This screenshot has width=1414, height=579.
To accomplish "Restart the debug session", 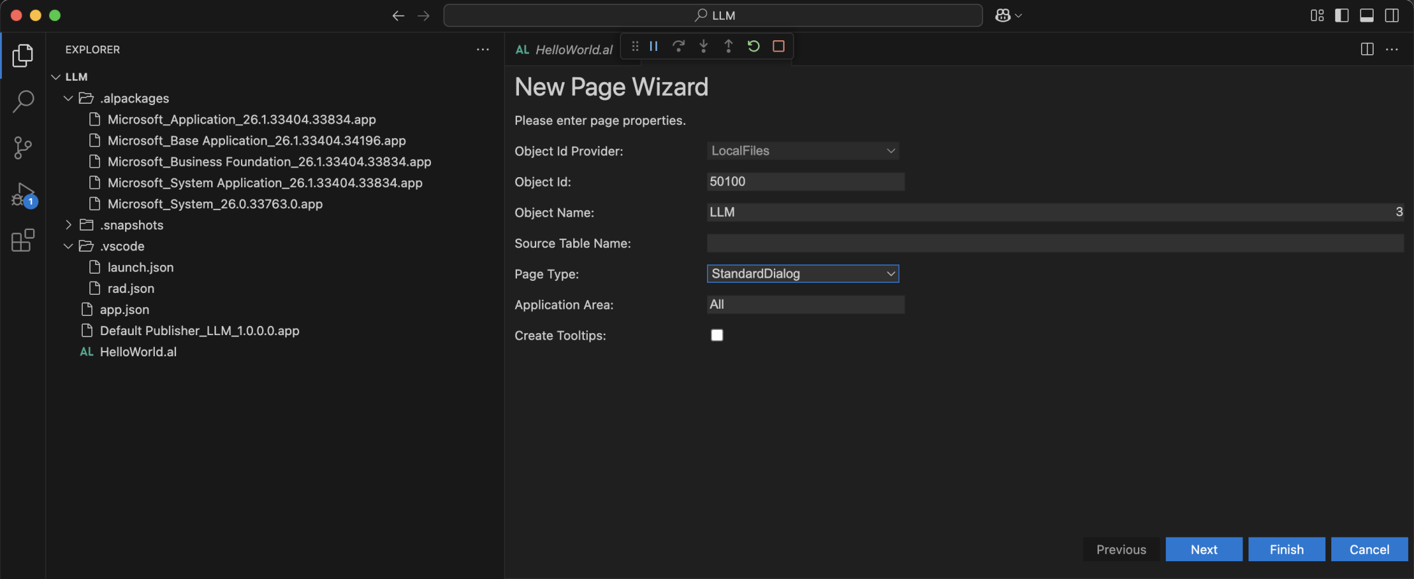I will point(753,46).
